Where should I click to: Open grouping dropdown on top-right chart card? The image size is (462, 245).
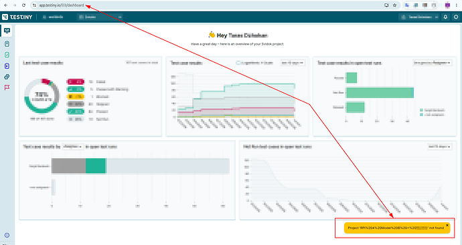click(x=433, y=63)
